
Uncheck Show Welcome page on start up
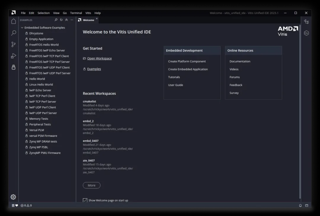[x=85, y=200]
